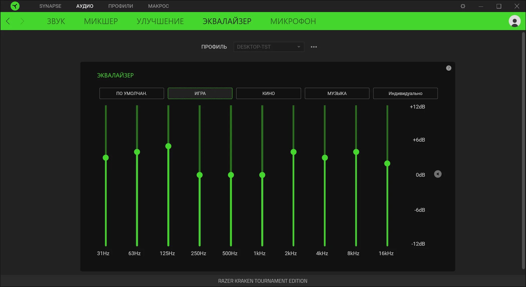Click the 2kHz slider handle
The width and height of the screenshot is (526, 287).
pyautogui.click(x=294, y=152)
